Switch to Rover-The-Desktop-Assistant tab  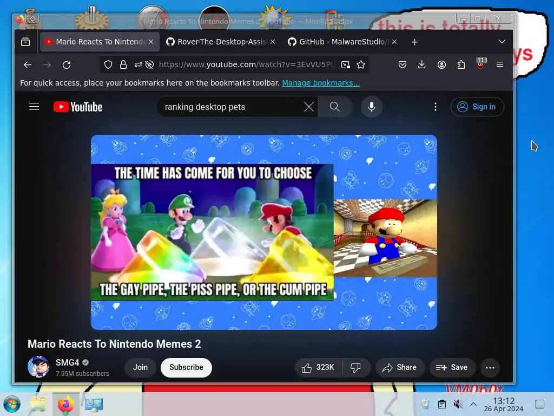tap(221, 42)
